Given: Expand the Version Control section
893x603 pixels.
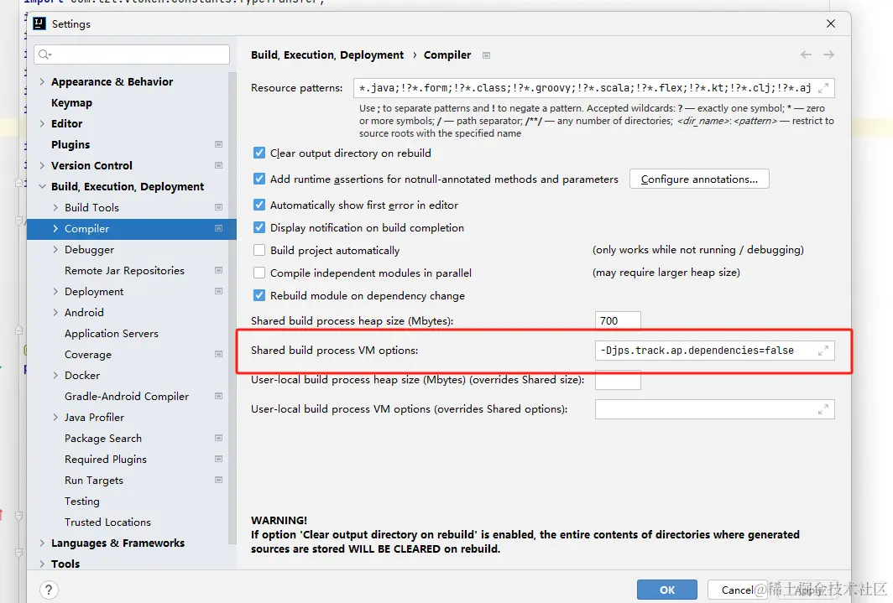Looking at the screenshot, I should [42, 165].
